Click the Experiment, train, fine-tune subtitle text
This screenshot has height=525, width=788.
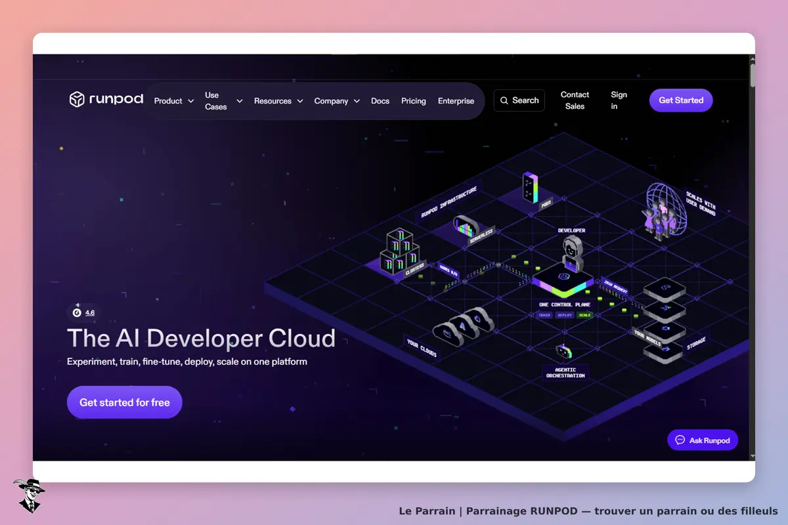point(187,362)
